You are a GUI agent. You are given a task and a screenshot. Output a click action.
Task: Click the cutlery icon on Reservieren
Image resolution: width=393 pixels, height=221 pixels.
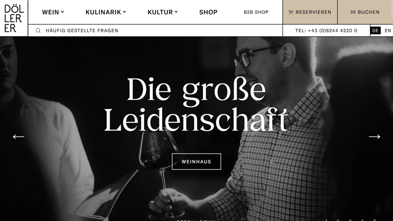(291, 12)
